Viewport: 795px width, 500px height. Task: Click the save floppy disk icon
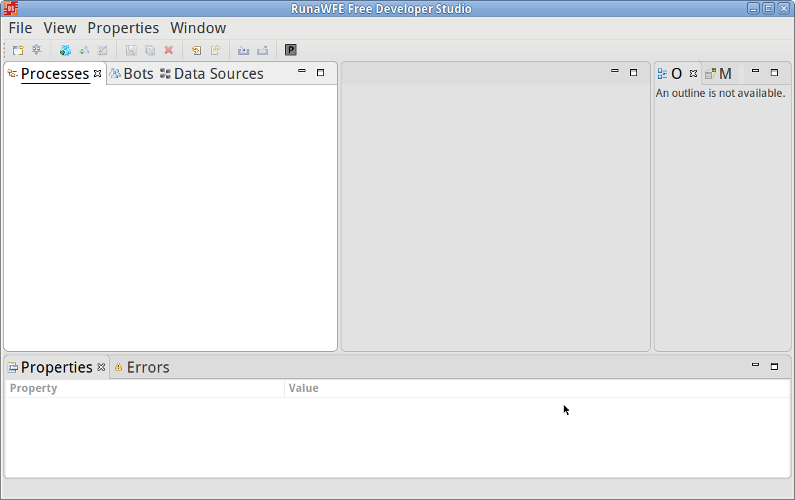(x=131, y=50)
